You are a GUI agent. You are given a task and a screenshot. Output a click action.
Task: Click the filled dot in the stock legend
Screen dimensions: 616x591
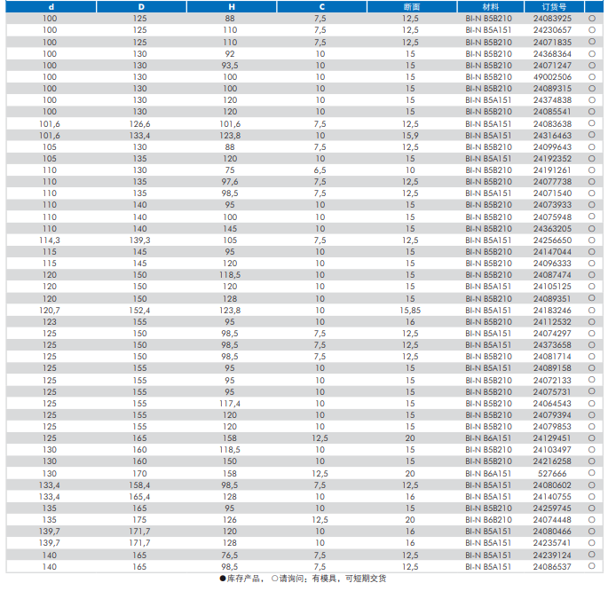click(223, 579)
